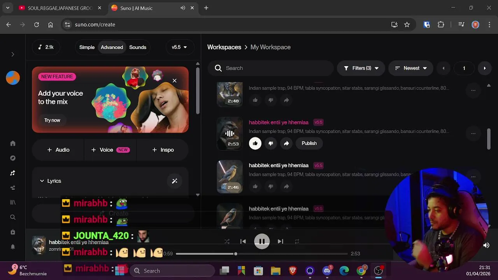The height and width of the screenshot is (280, 498).
Task: Open more options for the 2:40 song
Action: click(x=473, y=90)
